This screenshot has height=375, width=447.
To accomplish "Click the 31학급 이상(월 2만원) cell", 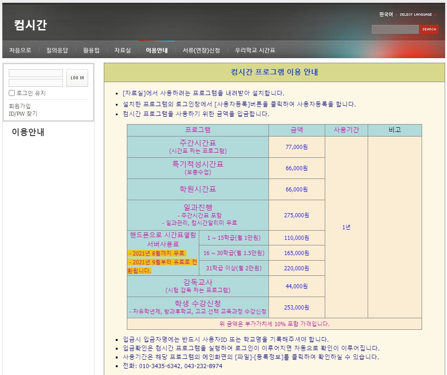I will point(234,268).
